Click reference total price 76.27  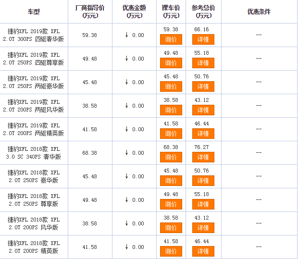[201, 147]
